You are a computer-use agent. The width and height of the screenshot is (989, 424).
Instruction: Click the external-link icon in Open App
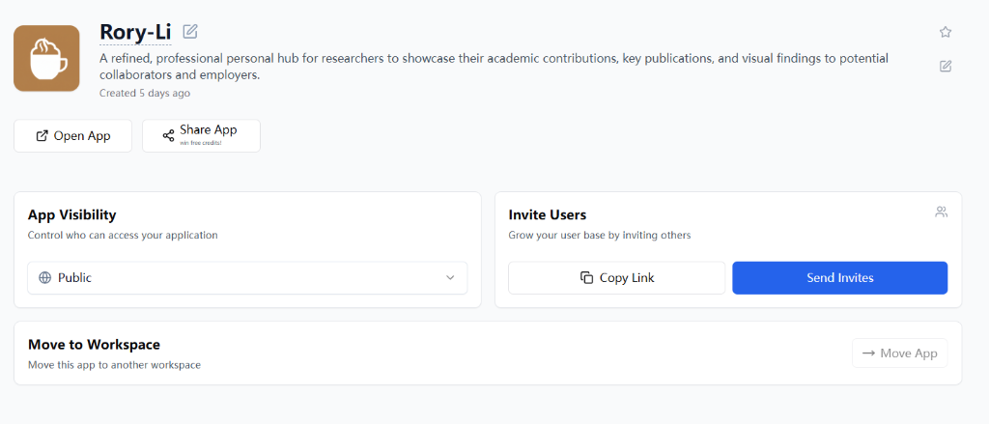pos(42,135)
